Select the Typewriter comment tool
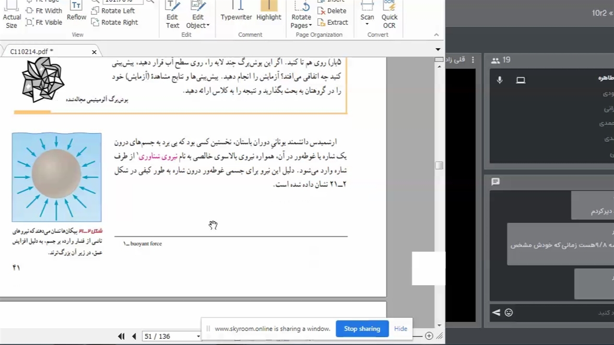Screen dimensions: 614x345 [x=236, y=11]
